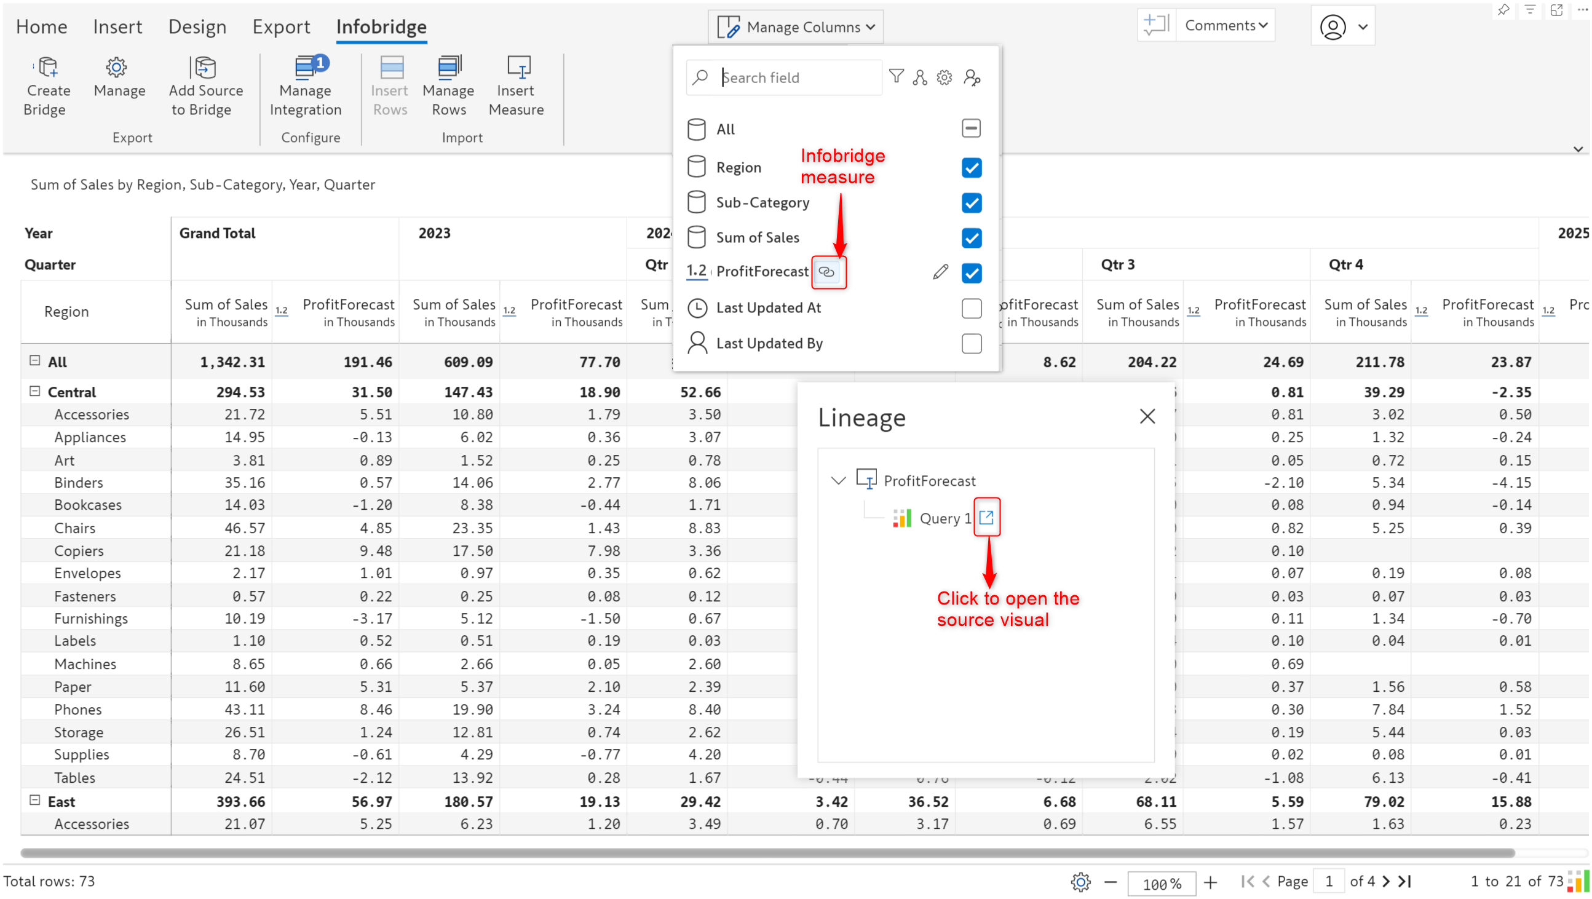Click the focus mode pop-out icon
The image size is (1592, 899).
coord(1556,10)
